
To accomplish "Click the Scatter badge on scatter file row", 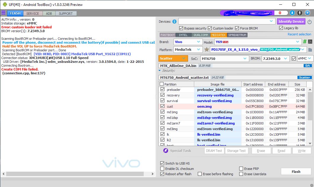I will click(x=304, y=77).
